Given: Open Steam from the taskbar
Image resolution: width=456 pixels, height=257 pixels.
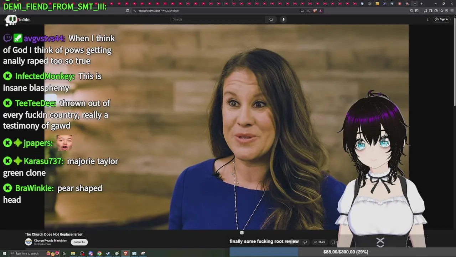Looking at the screenshot, I should pos(108,253).
